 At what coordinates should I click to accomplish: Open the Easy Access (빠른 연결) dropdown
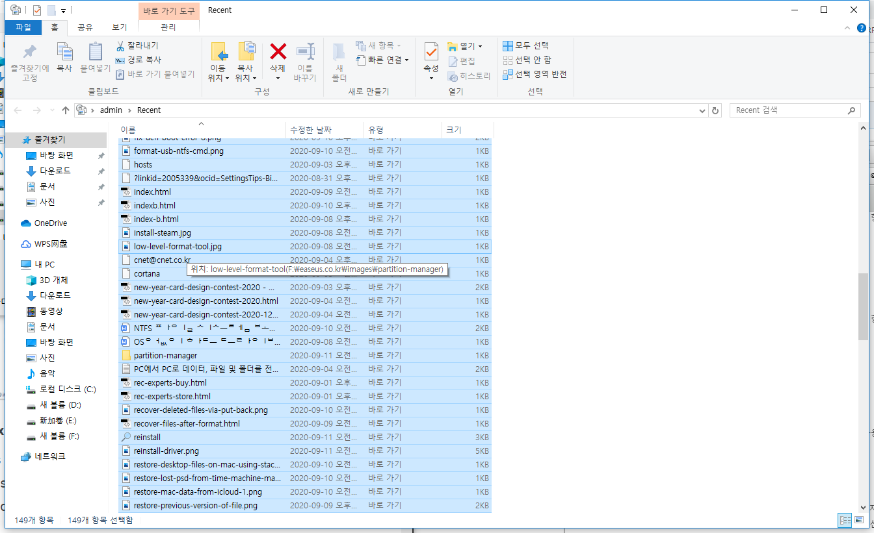point(384,60)
